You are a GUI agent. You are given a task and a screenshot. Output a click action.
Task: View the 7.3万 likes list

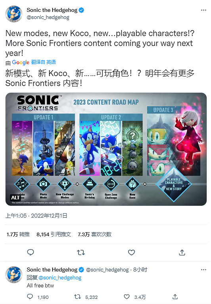(95, 234)
